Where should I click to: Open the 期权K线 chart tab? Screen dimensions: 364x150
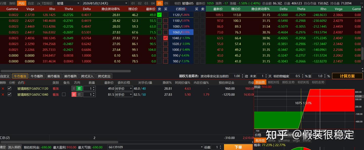click(x=274, y=82)
